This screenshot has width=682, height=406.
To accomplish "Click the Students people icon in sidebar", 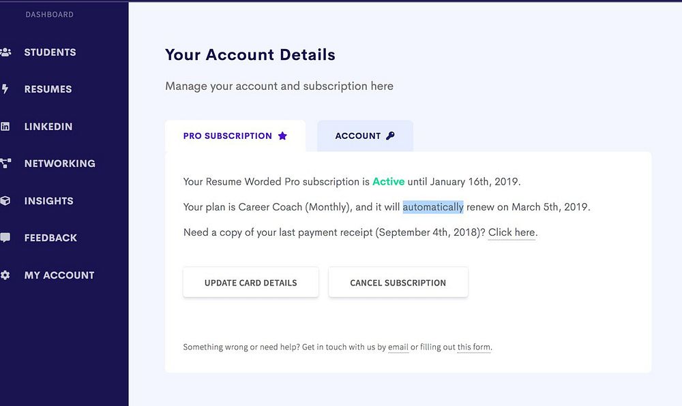I will point(5,52).
